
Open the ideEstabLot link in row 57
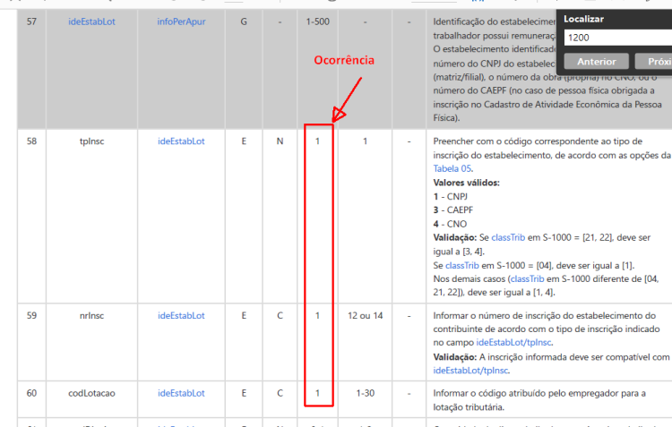tap(91, 21)
